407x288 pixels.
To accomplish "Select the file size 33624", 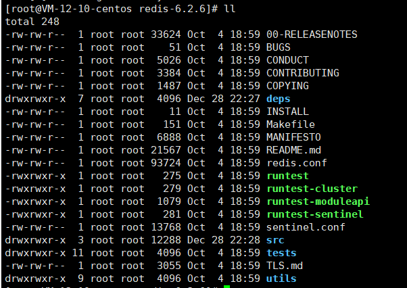I will click(166, 34).
